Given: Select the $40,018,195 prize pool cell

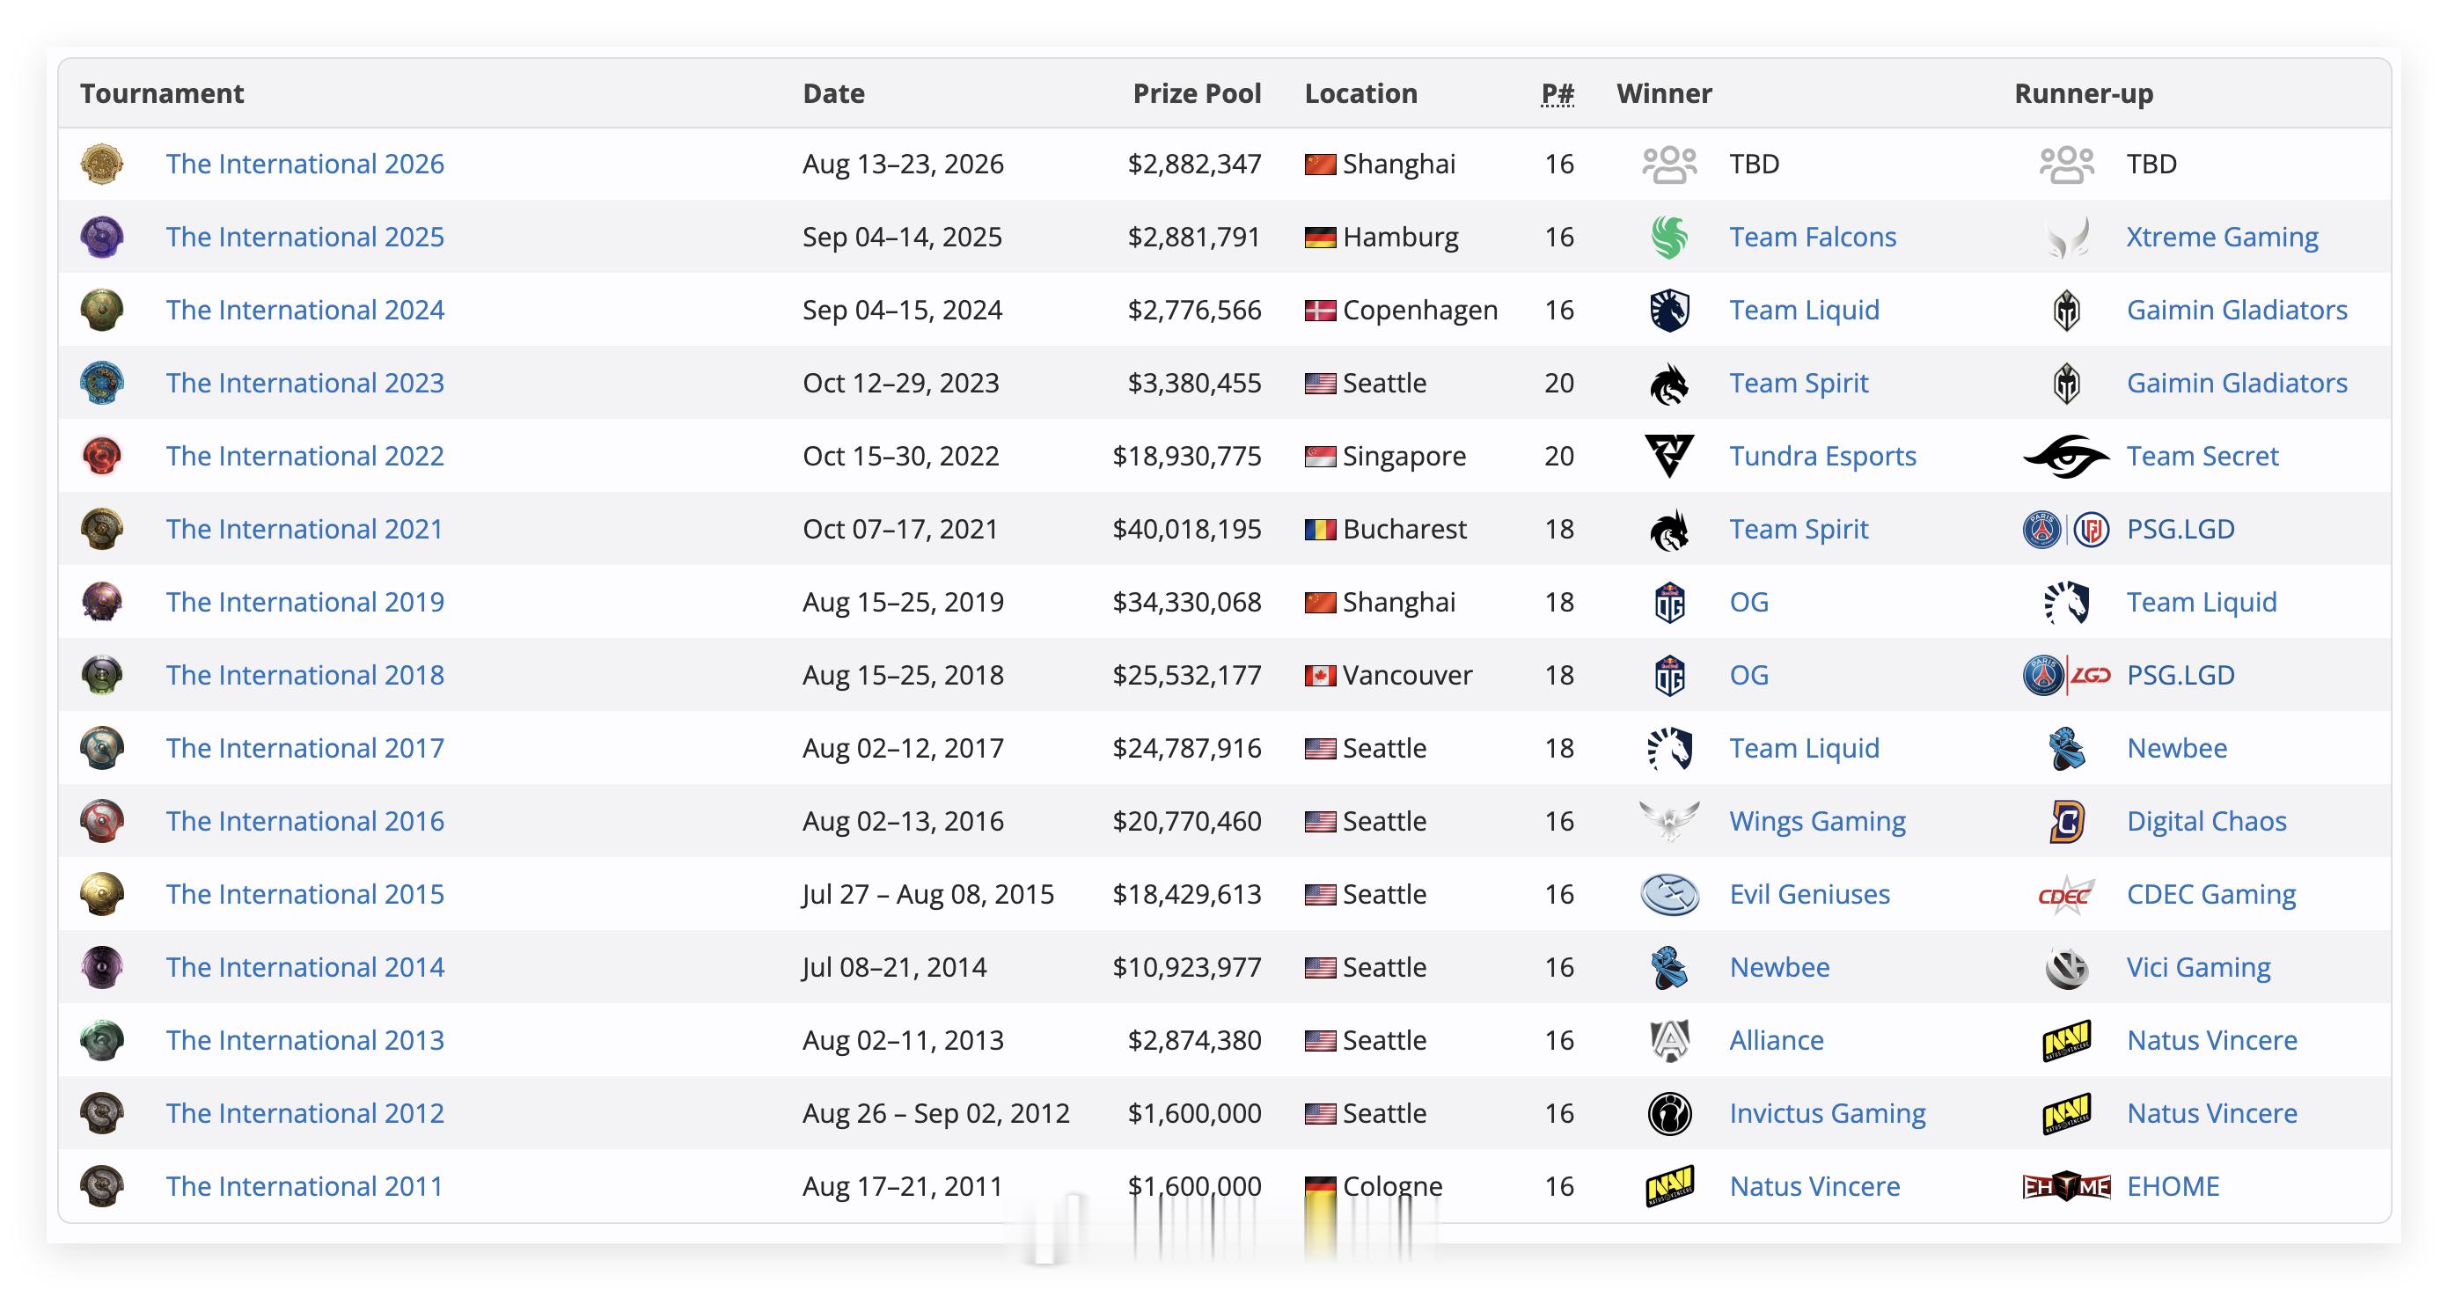Looking at the screenshot, I should point(1187,530).
